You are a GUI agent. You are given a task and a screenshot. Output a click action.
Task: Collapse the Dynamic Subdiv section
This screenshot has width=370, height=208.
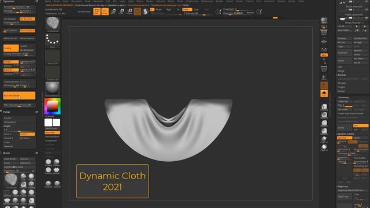click(x=346, y=134)
